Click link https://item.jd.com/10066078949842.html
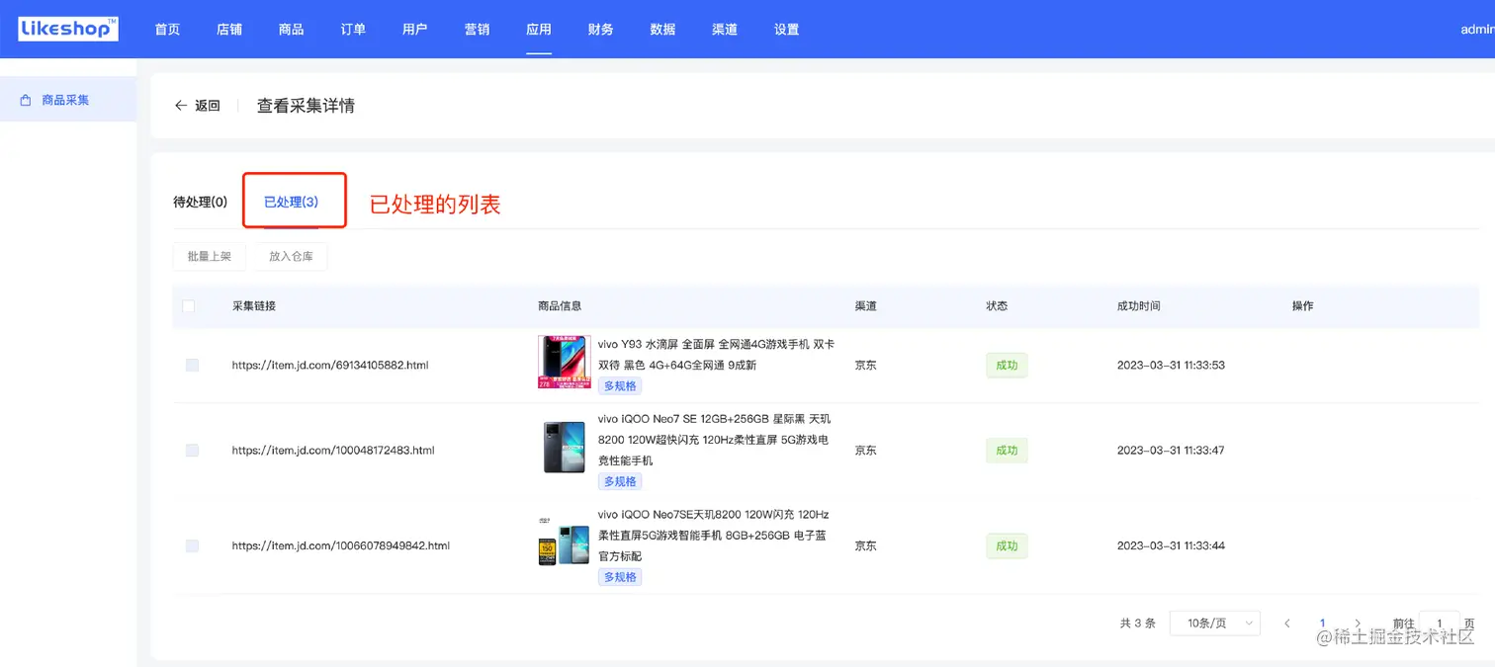Image resolution: width=1495 pixels, height=667 pixels. (x=341, y=545)
